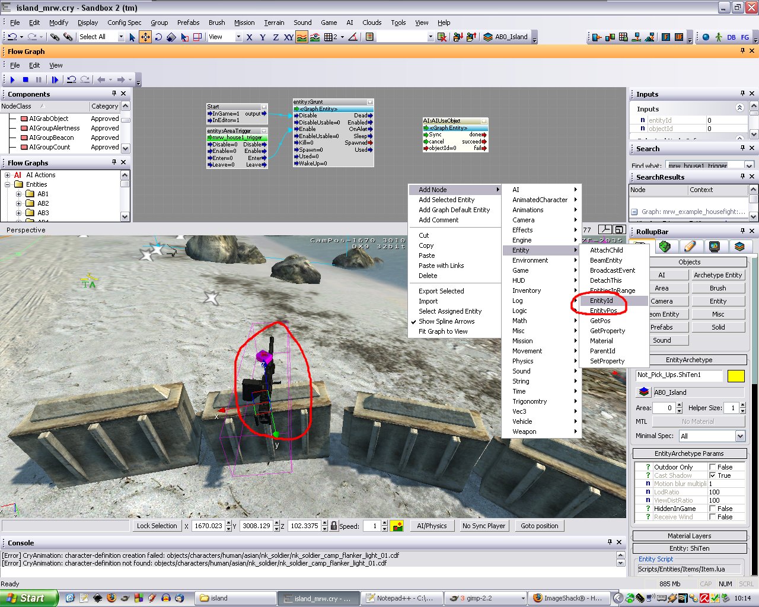Click the Goto position button
This screenshot has width=759, height=607.
pos(539,526)
